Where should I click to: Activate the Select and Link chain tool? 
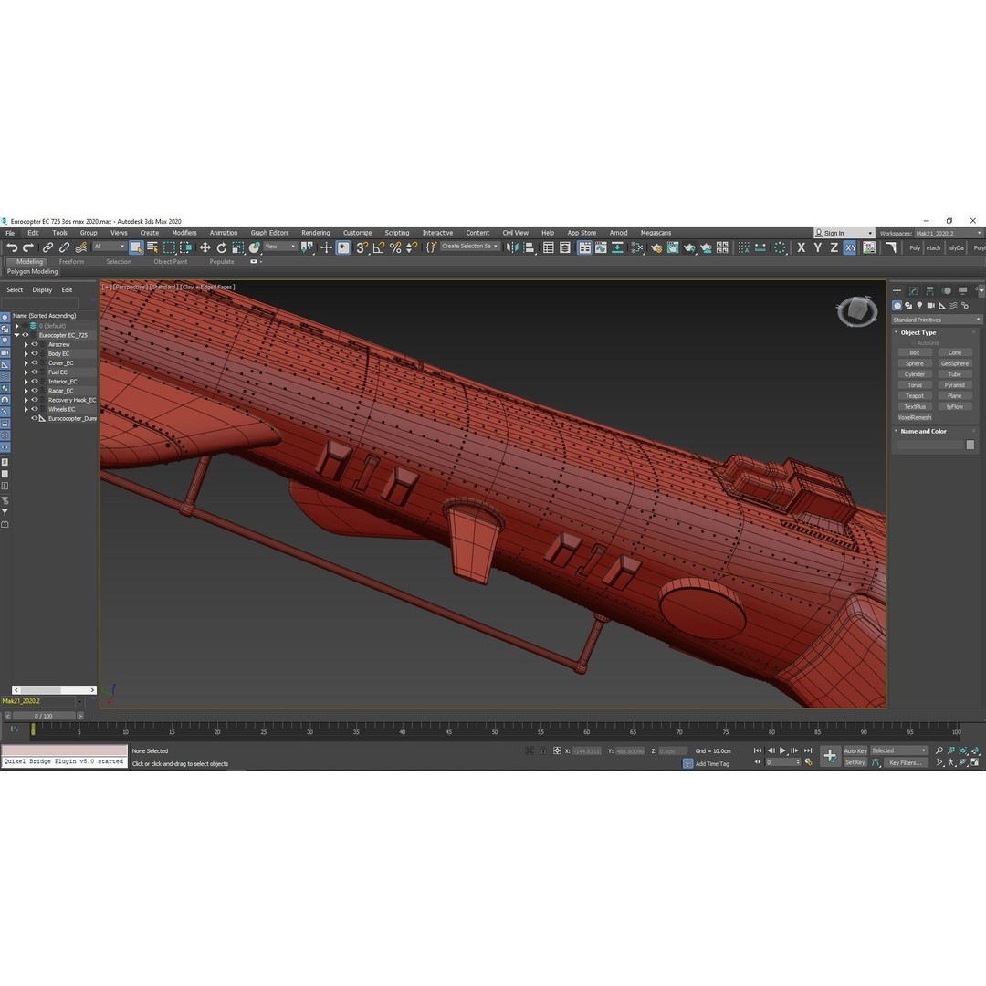tap(47, 247)
